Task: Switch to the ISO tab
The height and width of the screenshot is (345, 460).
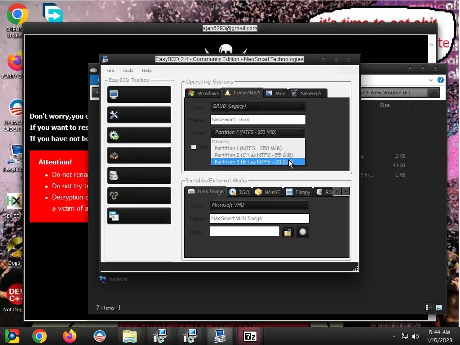Action: (239, 192)
